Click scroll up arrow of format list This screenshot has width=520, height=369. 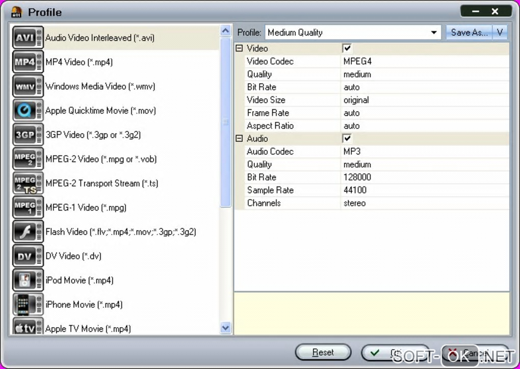(x=225, y=31)
